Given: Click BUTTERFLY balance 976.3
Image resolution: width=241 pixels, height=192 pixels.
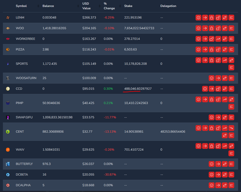Looking at the screenshot, I should (x=46, y=164).
